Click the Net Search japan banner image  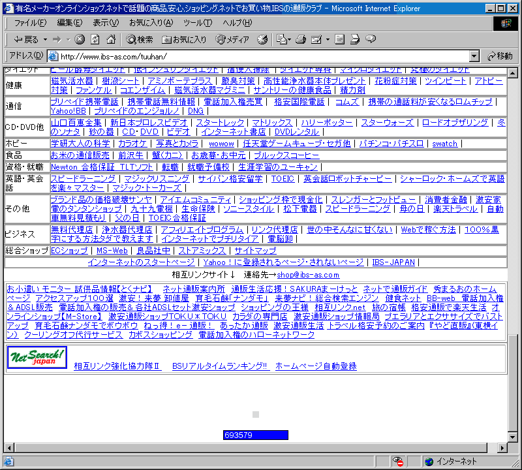coord(37,358)
